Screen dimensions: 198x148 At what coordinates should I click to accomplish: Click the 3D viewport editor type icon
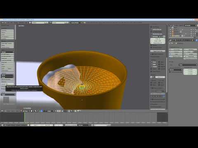pos(2,111)
